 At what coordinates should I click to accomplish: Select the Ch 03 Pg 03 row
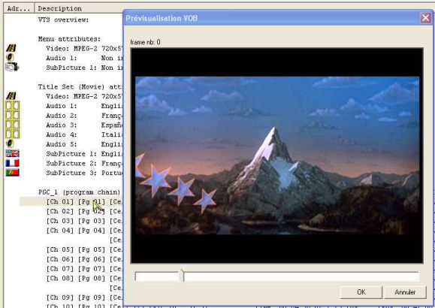click(84, 221)
